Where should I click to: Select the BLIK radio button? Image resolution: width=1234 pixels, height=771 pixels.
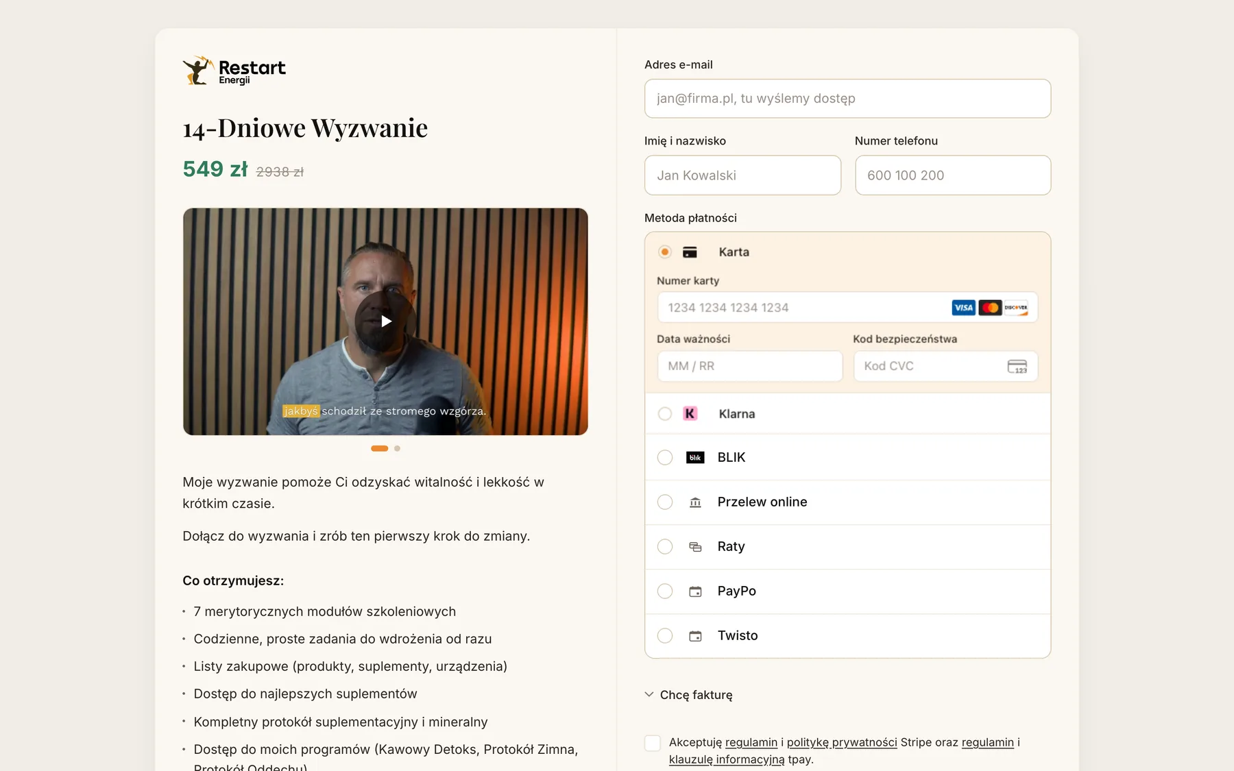[664, 457]
